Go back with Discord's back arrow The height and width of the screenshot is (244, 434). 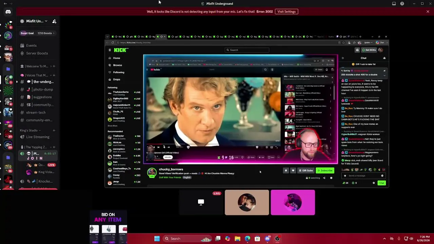click(x=5, y=4)
